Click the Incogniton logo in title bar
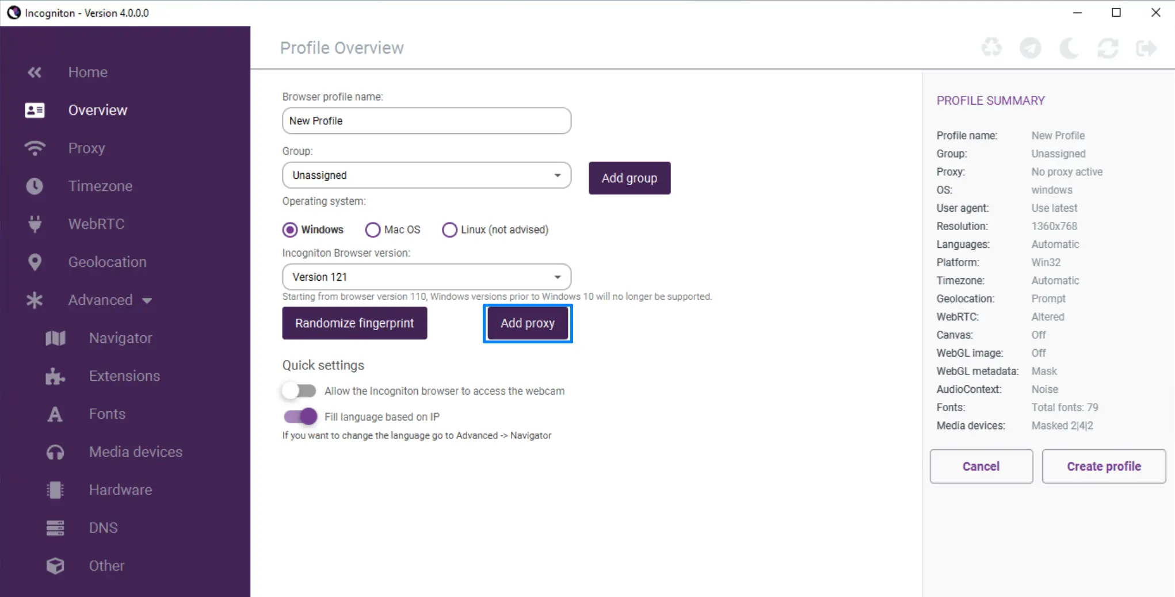This screenshot has width=1175, height=597. tap(13, 13)
